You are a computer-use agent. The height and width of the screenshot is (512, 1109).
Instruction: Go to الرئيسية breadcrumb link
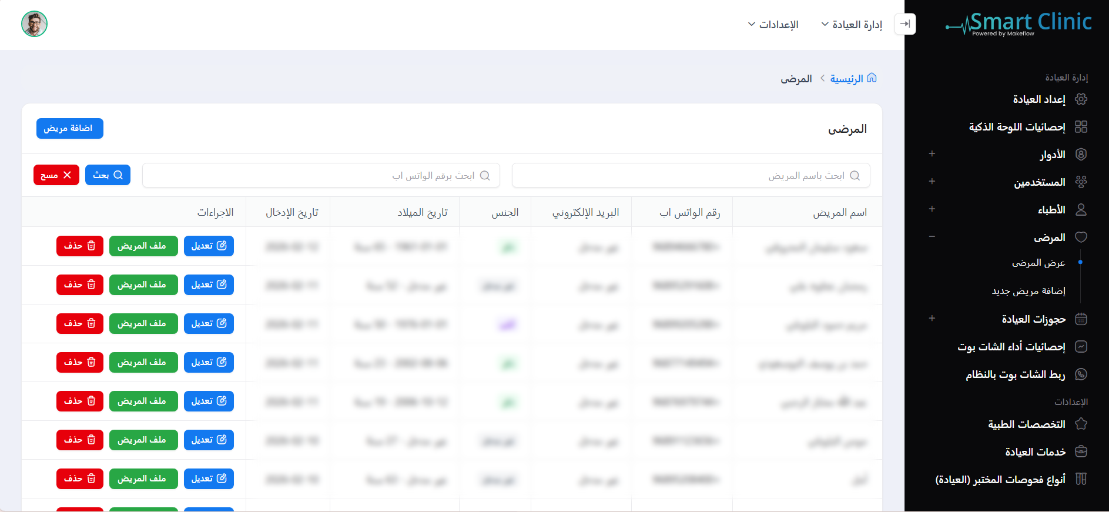tap(846, 79)
